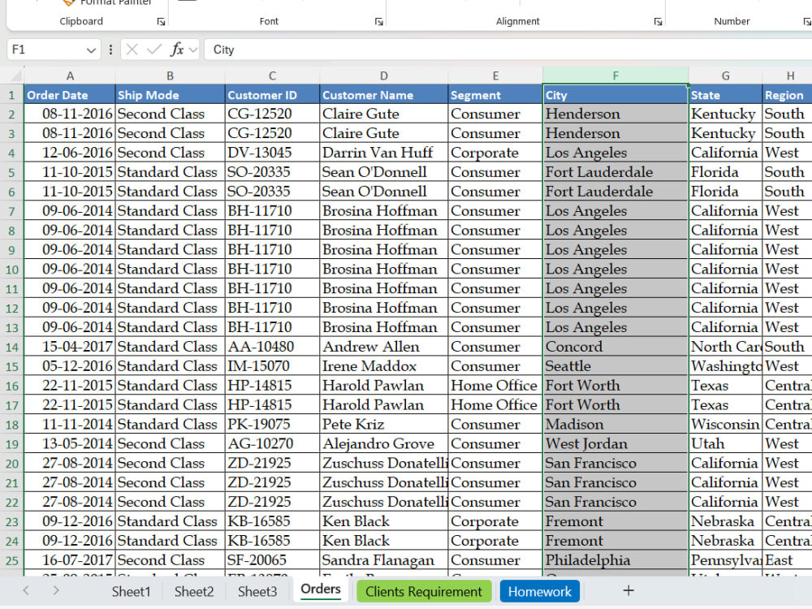Click formula bar containing City
The image size is (812, 609).
[508, 50]
